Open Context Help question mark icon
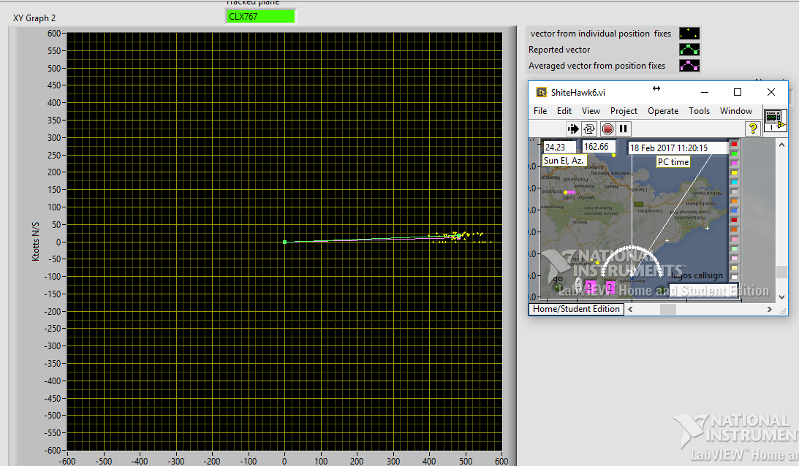Screen dimensions: 799x466 751,129
